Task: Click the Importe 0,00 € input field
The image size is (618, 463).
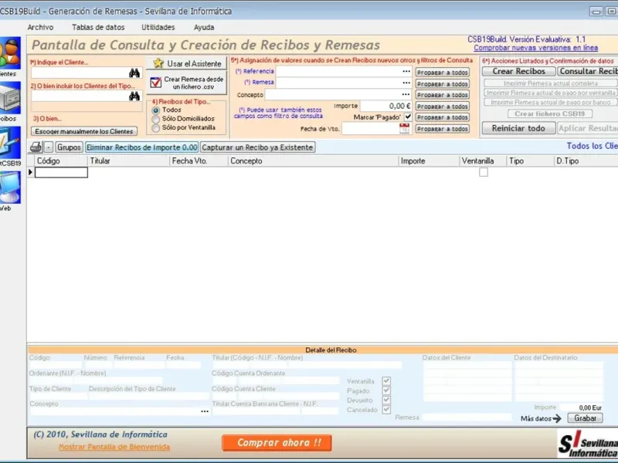Action: point(386,106)
